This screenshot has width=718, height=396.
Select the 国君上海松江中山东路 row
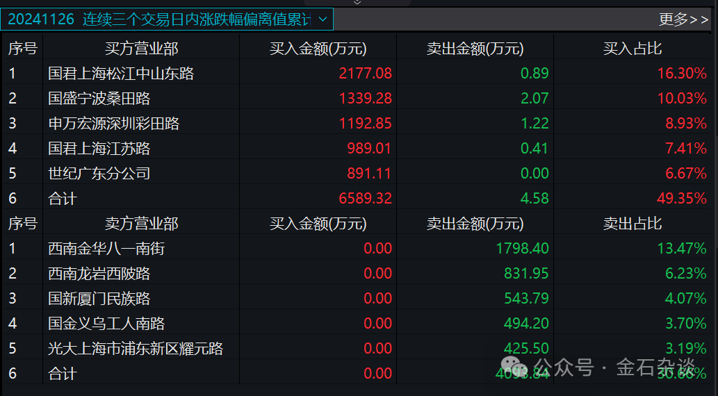[x=357, y=73]
